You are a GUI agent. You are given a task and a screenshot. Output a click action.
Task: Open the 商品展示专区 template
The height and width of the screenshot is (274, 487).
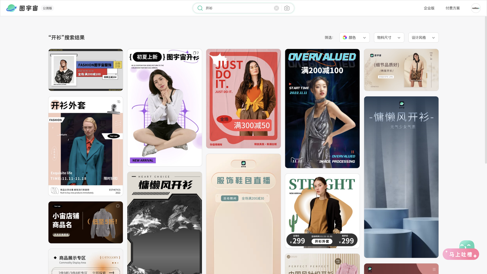(86, 261)
